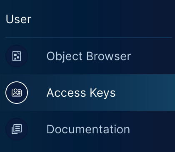
Task: Click the Documentation stacked-pages icon
Action: click(17, 129)
